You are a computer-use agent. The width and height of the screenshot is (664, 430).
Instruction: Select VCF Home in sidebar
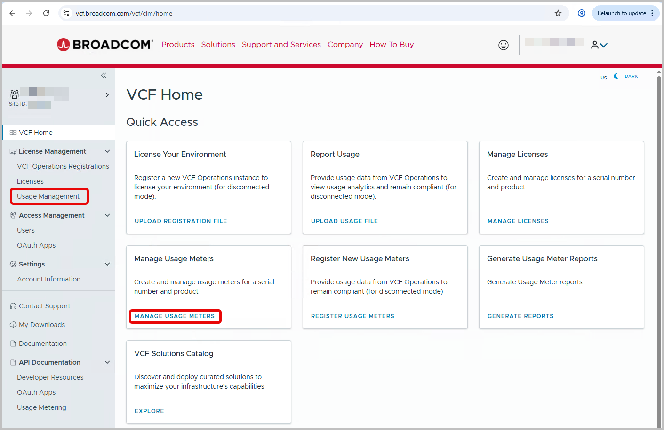click(58, 133)
